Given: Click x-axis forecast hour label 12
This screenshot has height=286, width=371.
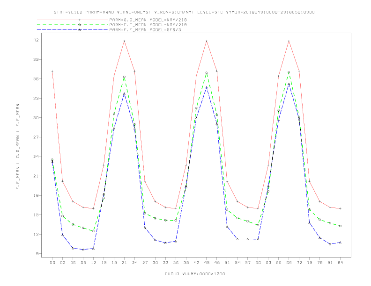Looking at the screenshot, I should [94, 263].
